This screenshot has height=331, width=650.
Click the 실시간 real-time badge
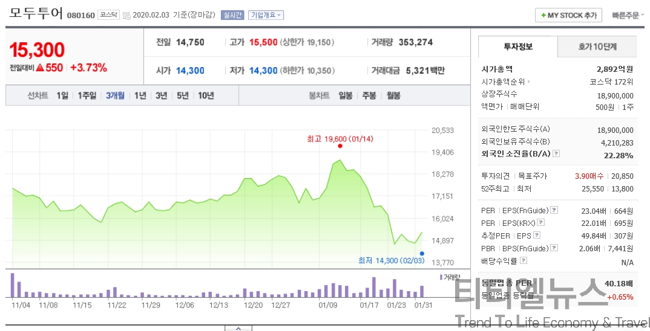tap(232, 15)
